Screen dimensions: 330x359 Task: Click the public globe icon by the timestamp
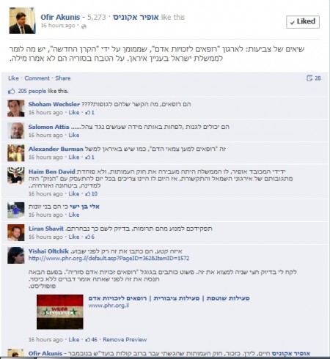coord(84,26)
